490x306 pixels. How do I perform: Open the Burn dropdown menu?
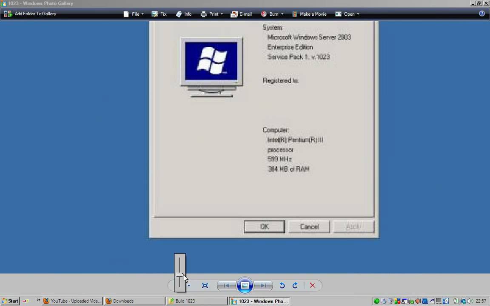tap(272, 14)
